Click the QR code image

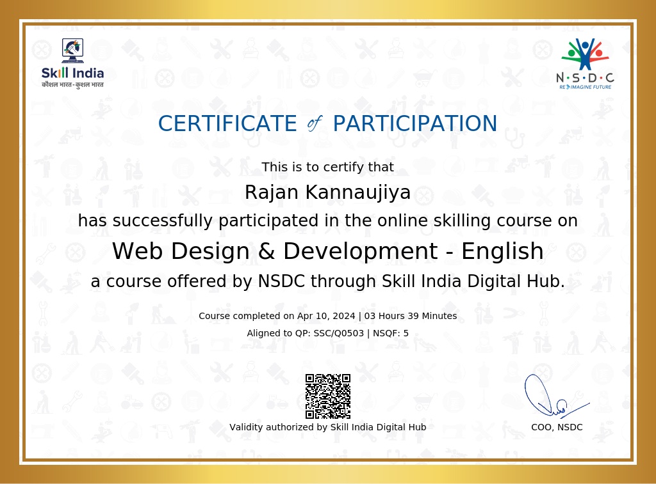(327, 396)
